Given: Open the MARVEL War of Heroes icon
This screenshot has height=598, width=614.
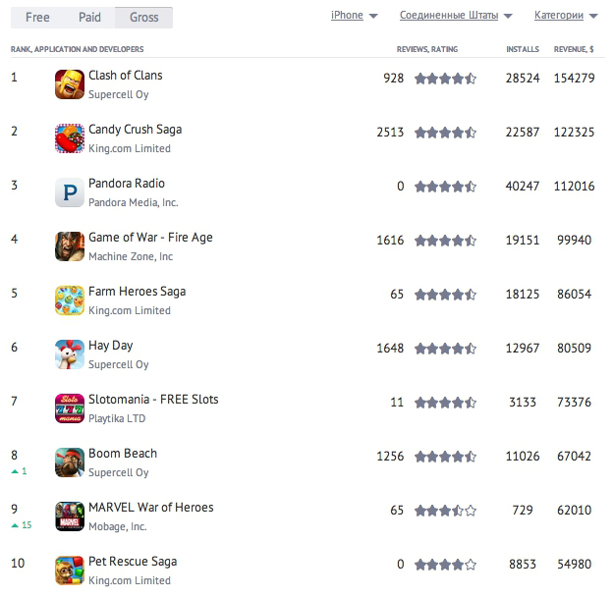Looking at the screenshot, I should pos(70,516).
